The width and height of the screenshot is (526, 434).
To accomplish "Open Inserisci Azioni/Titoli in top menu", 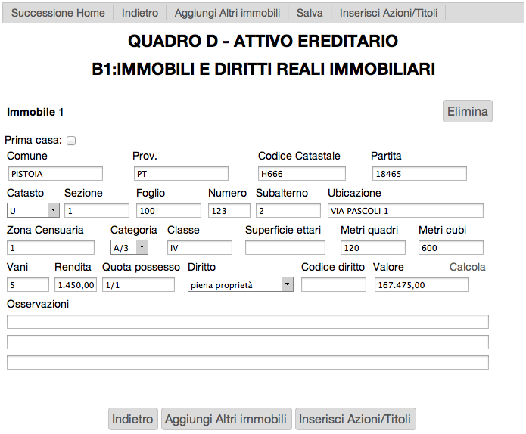I will click(x=388, y=14).
